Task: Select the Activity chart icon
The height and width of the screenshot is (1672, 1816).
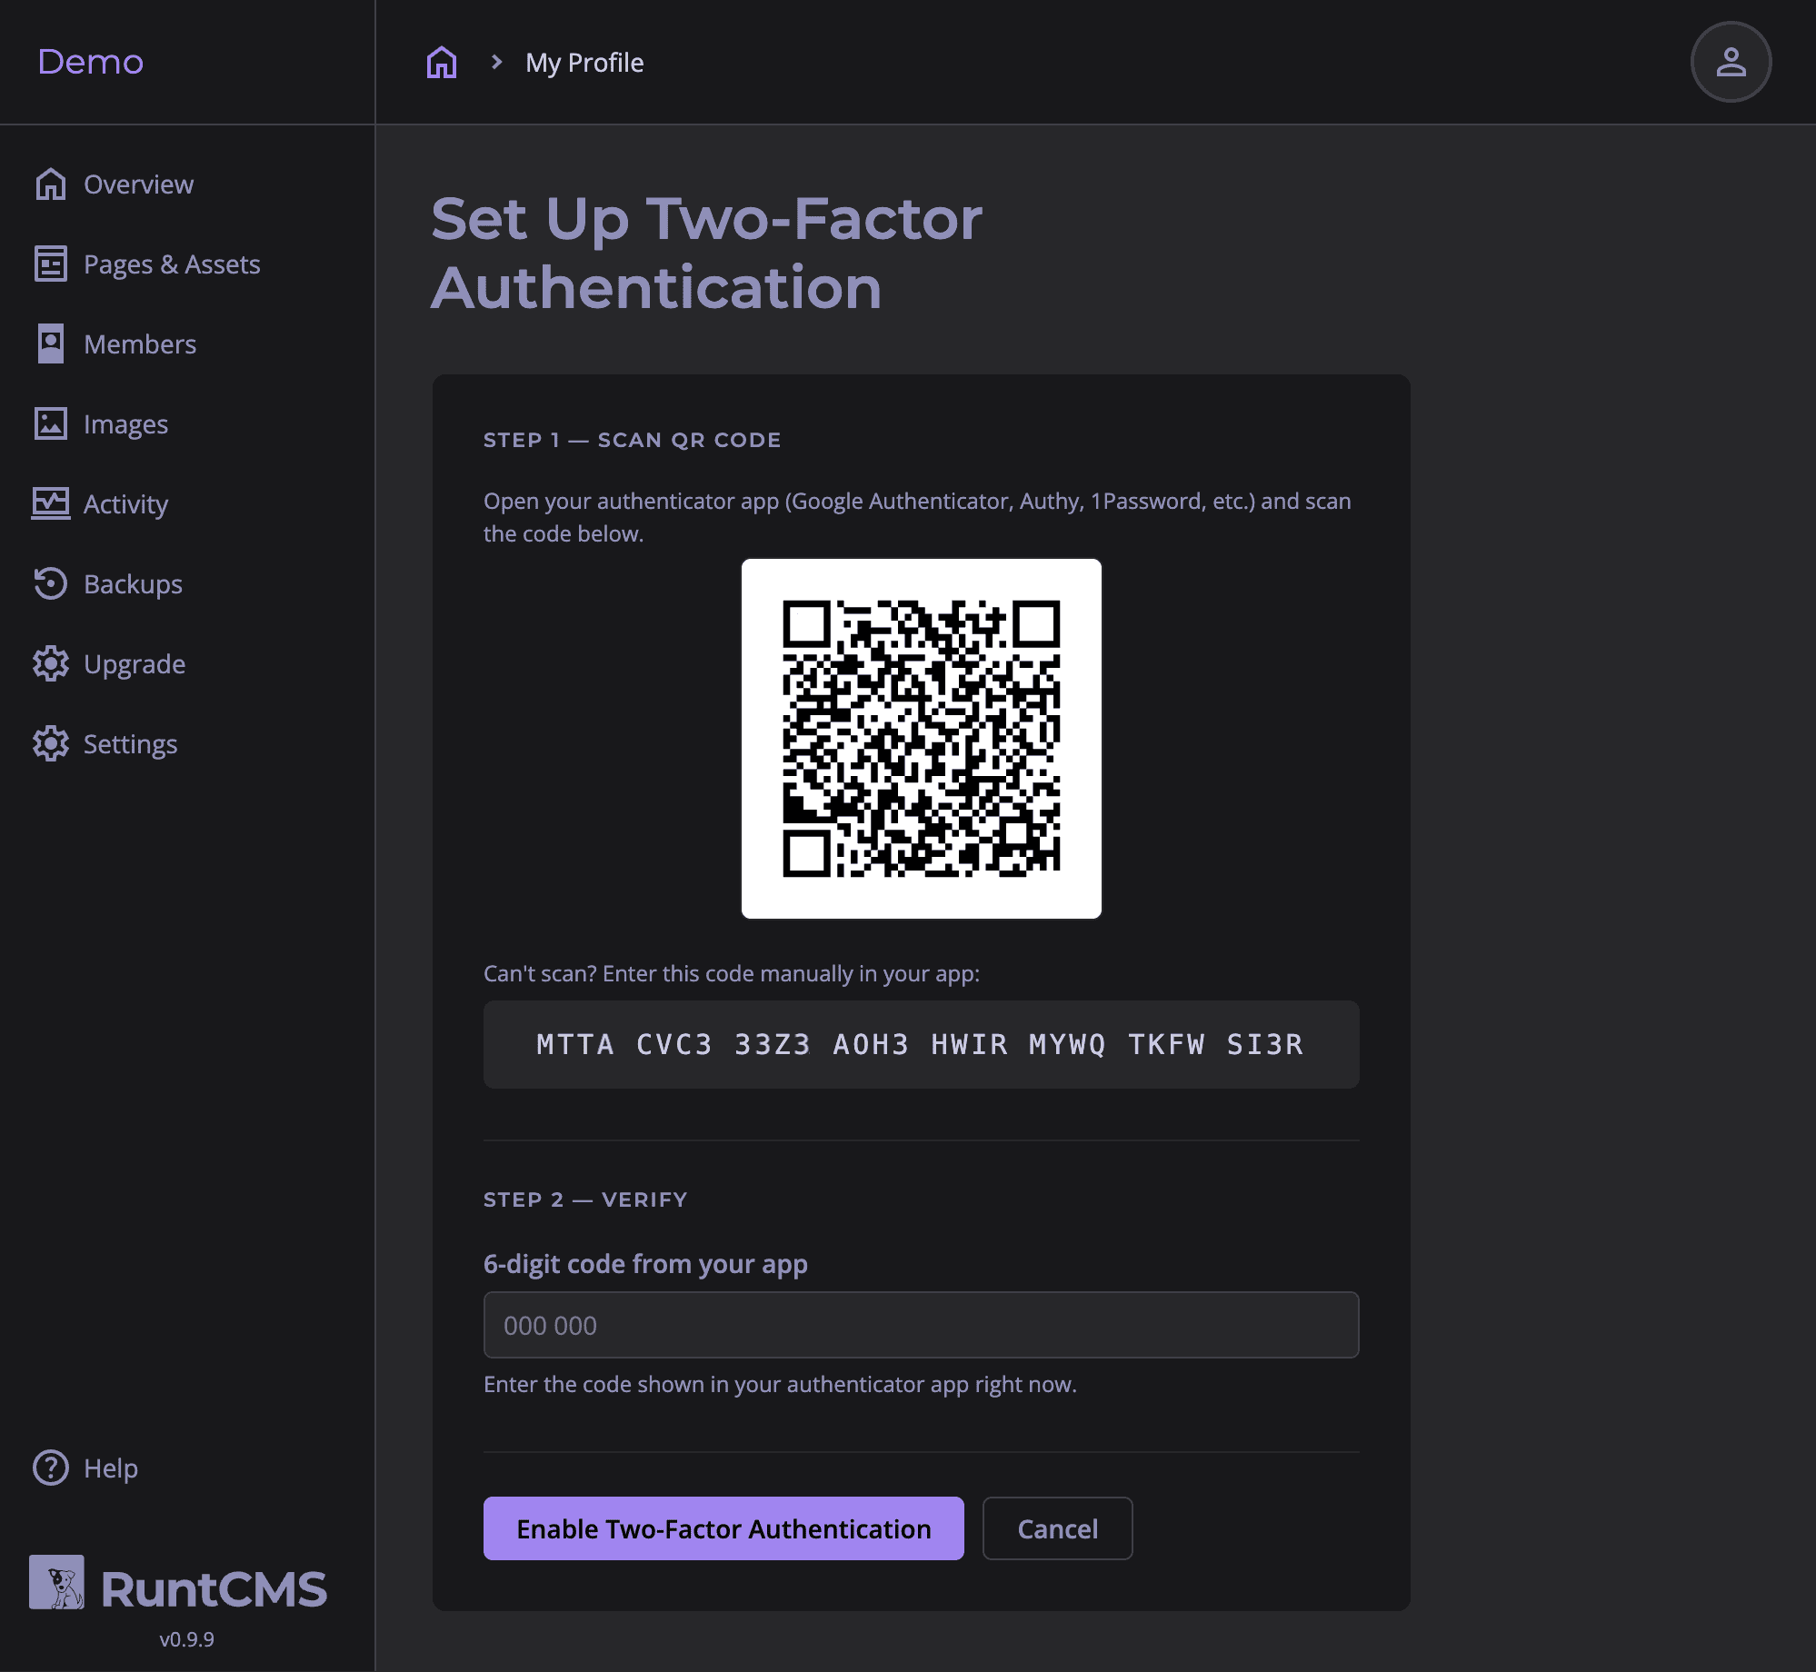Action: click(50, 503)
